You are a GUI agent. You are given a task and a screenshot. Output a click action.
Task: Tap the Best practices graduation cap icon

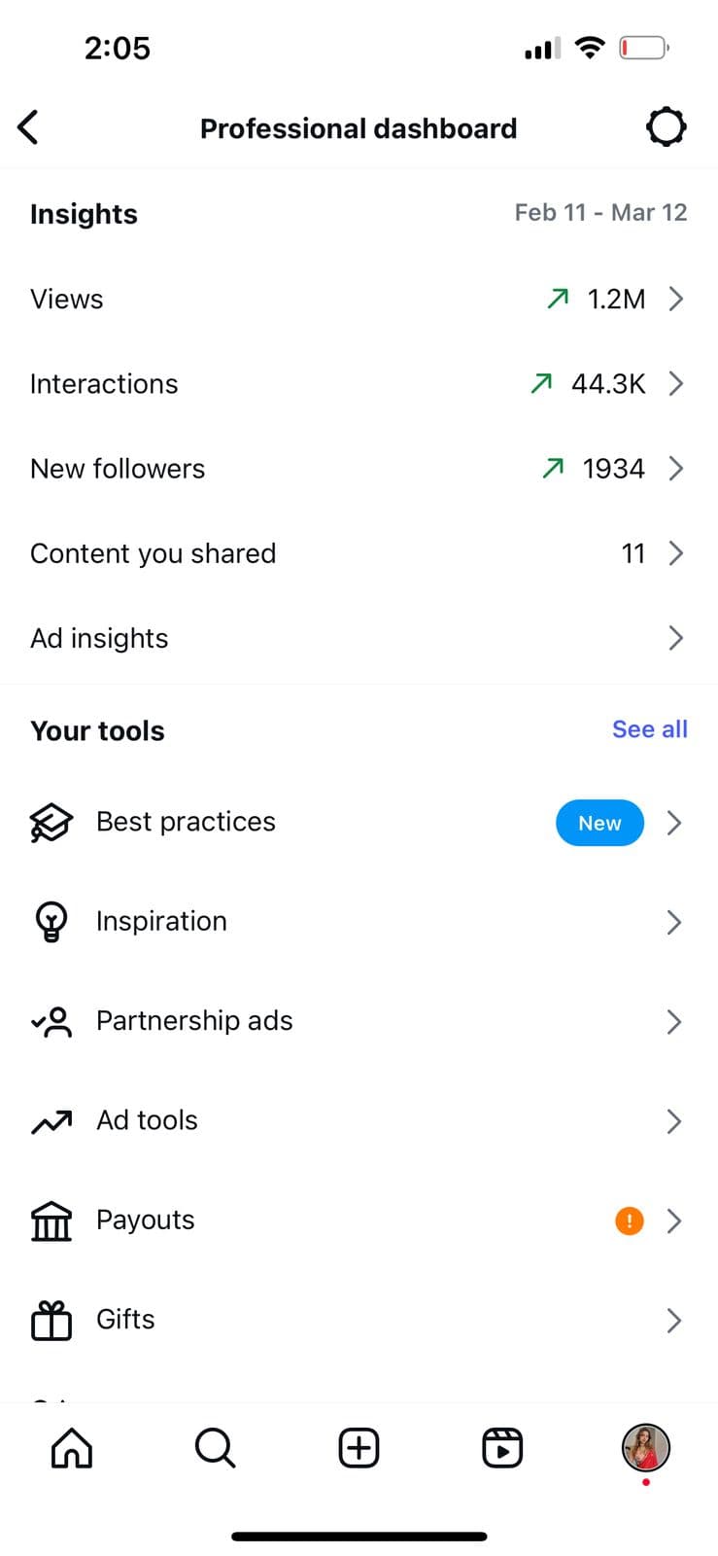51,823
